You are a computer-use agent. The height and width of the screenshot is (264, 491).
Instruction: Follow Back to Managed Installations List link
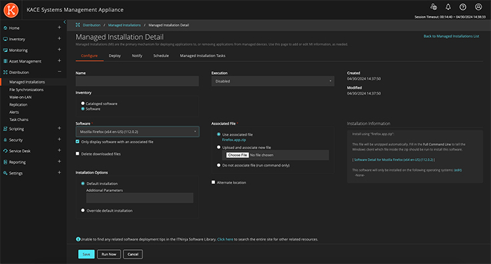(x=451, y=36)
